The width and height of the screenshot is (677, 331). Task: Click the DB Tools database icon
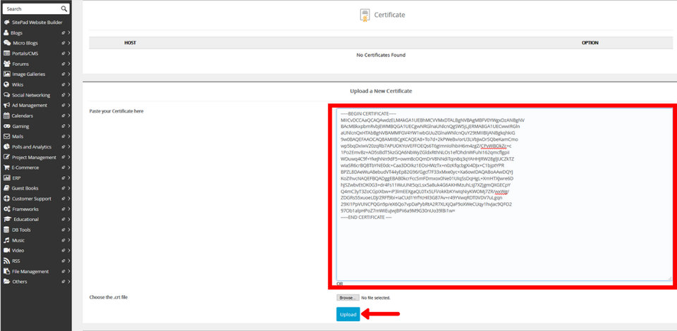pyautogui.click(x=6, y=230)
